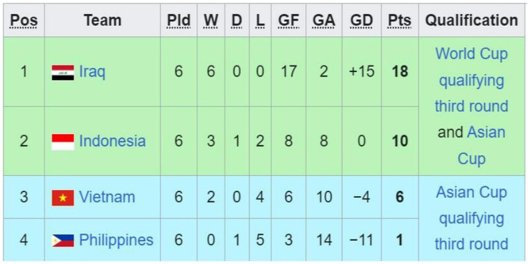Click the Pld column header
The width and height of the screenshot is (528, 264).
[178, 20]
